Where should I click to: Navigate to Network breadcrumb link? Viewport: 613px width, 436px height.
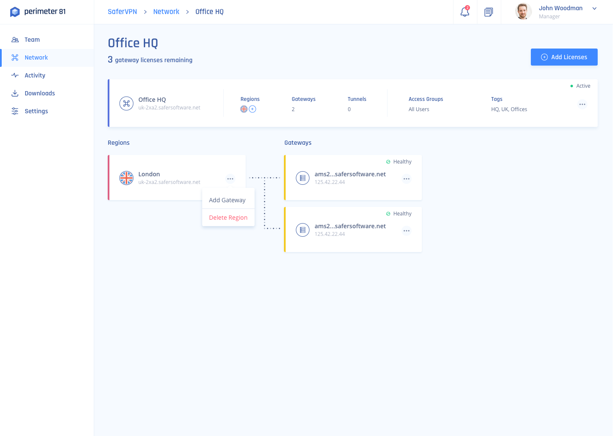[166, 11]
